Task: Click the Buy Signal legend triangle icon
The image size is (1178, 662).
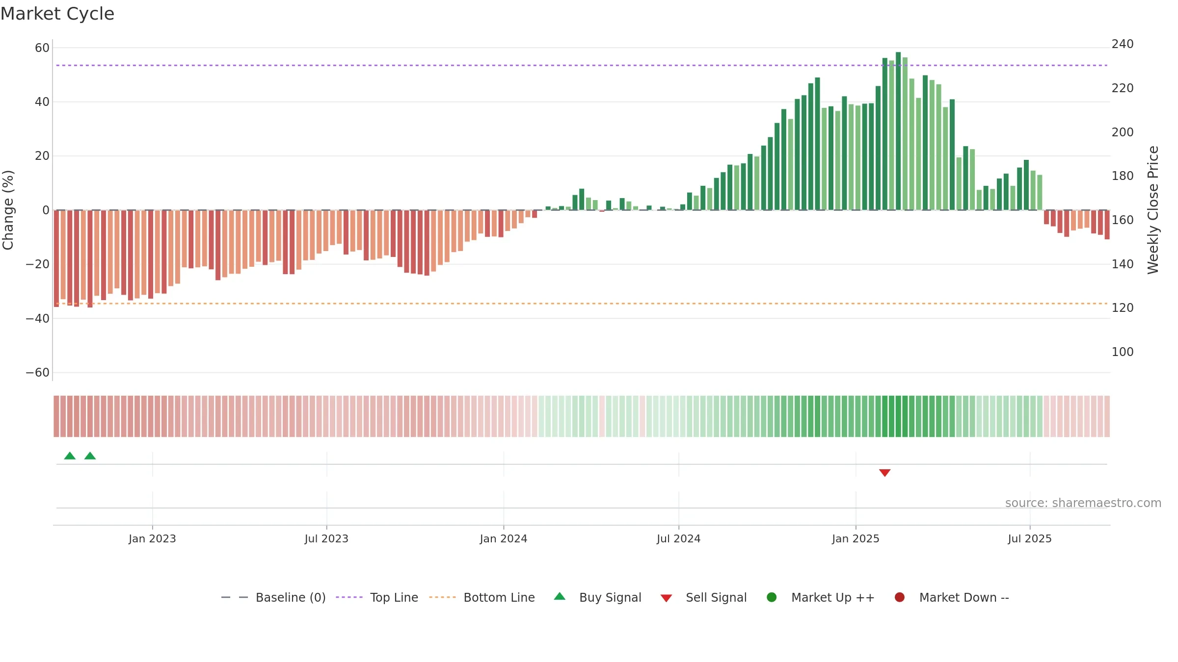Action: (x=560, y=596)
